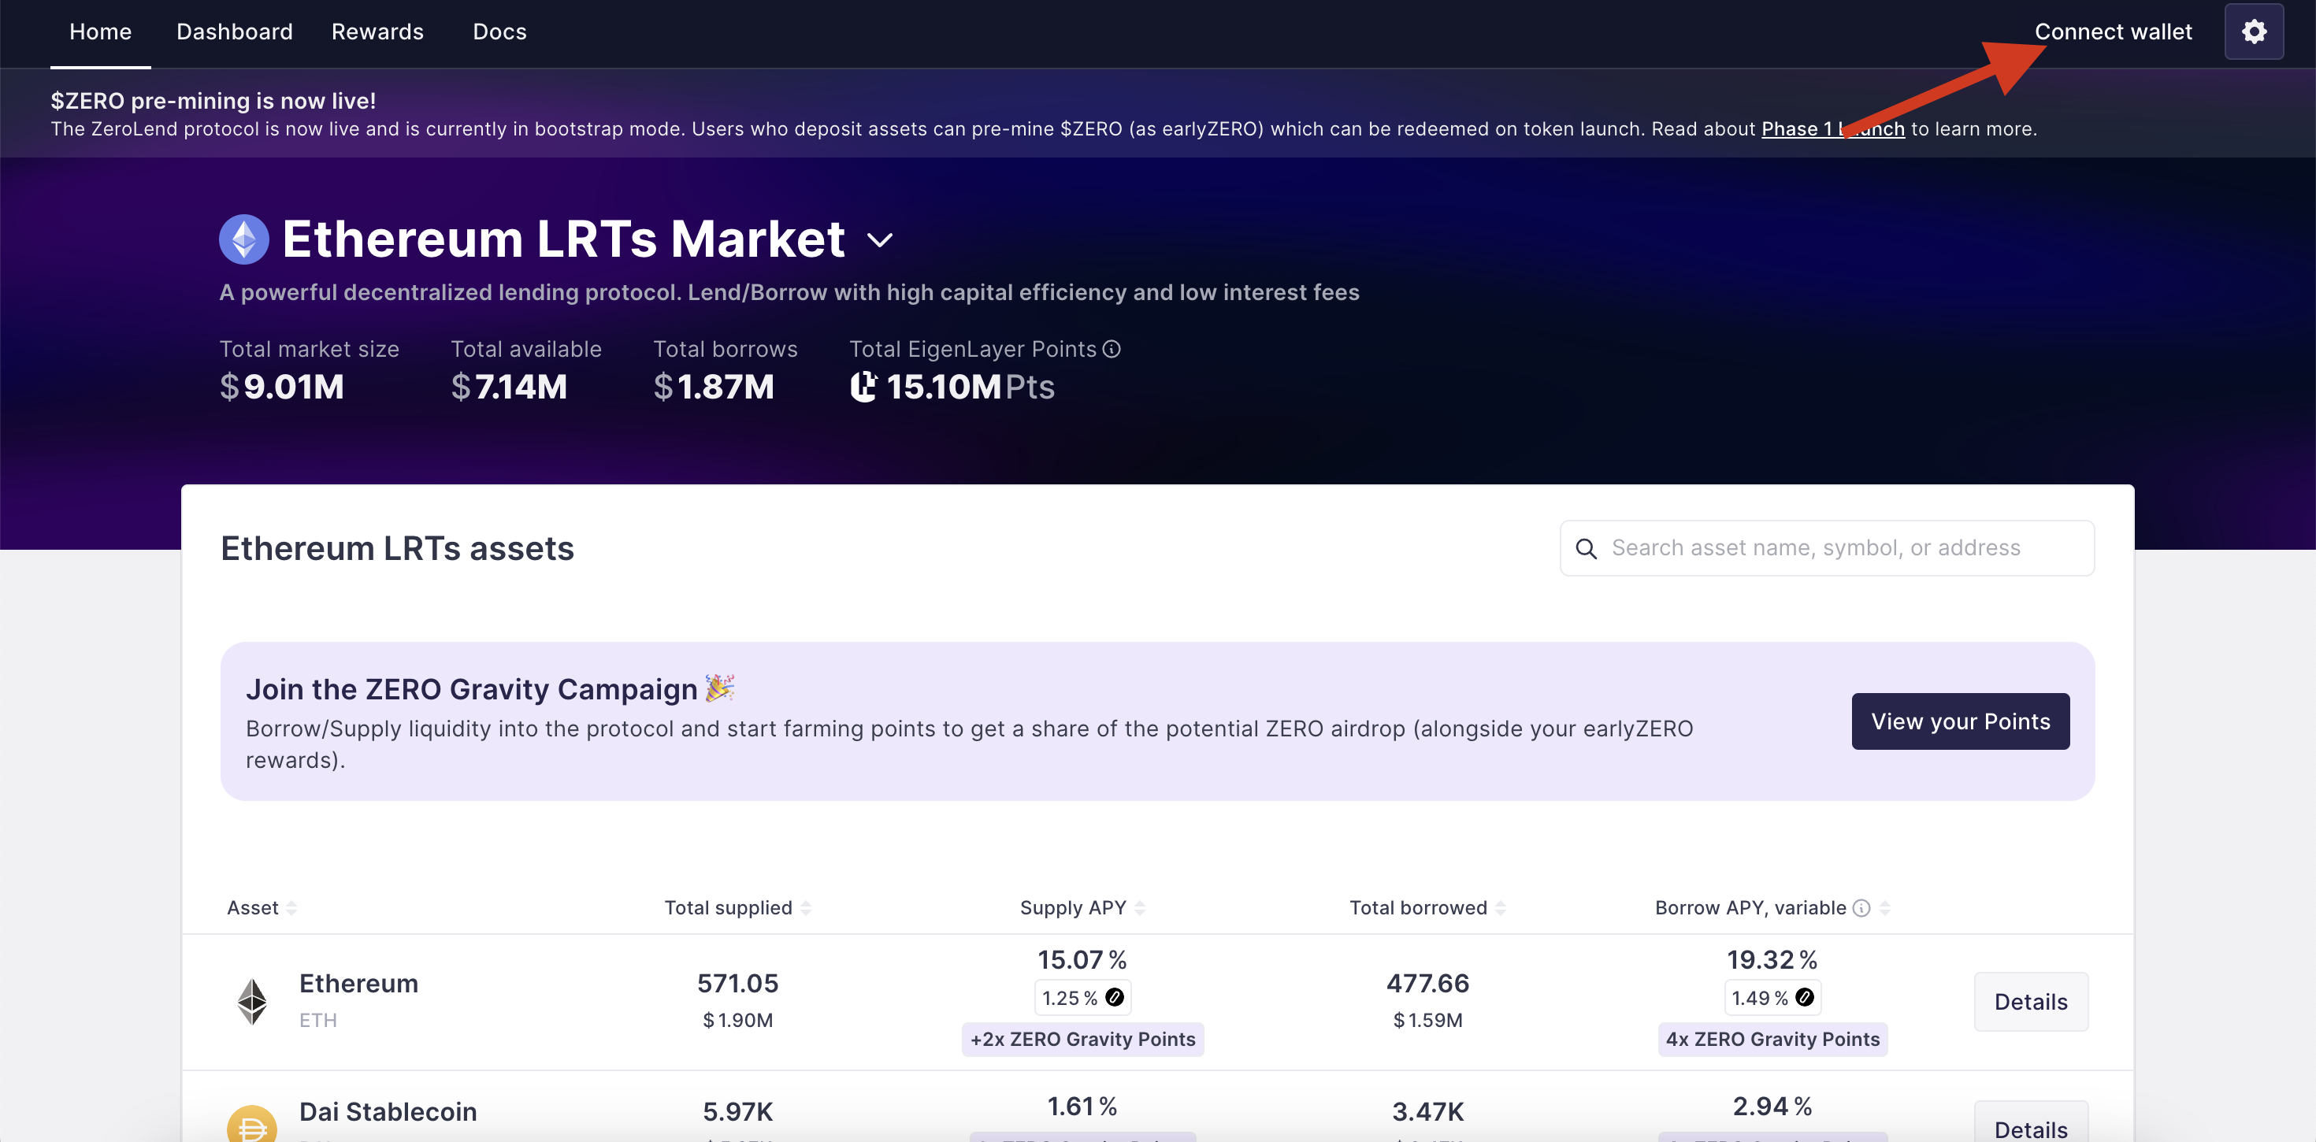Image resolution: width=2316 pixels, height=1142 pixels.
Task: Click Dai total borrowed 3.47K
Action: click(1427, 1111)
